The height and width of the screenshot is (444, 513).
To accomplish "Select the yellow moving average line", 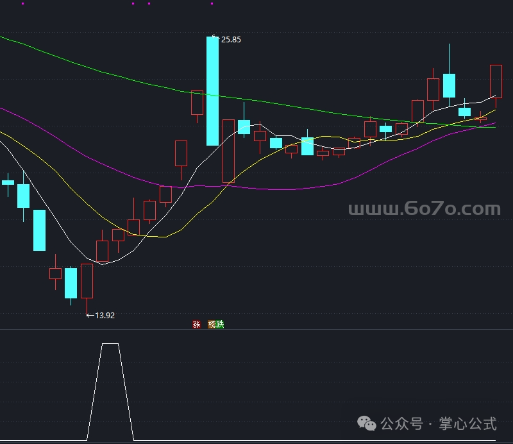I will (x=167, y=237).
